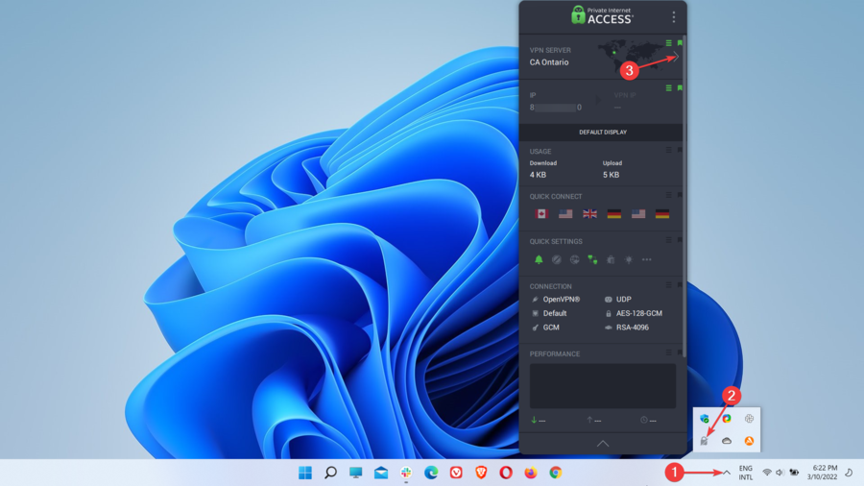This screenshot has width=864, height=486.
Task: Open server list with VPN Server arrow
Action: coord(675,57)
